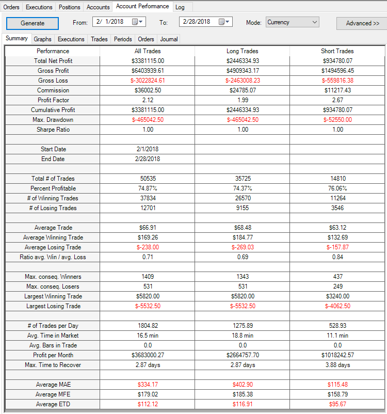
Task: Open the Orders sub-tab next to Periods
Action: pos(146,39)
